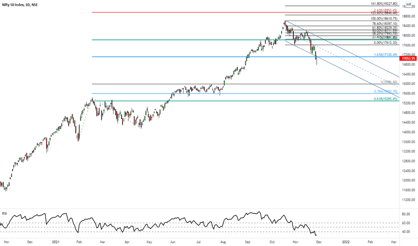Screen dimensions: 418x246
Task: Click the 18800.00 price axis value
Action: [409, 16]
